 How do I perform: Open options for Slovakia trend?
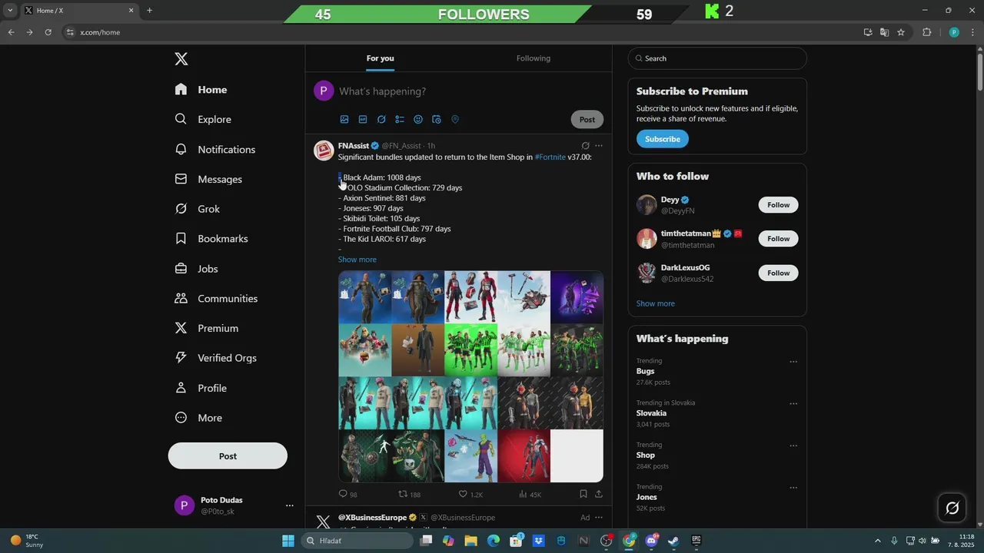coord(793,404)
